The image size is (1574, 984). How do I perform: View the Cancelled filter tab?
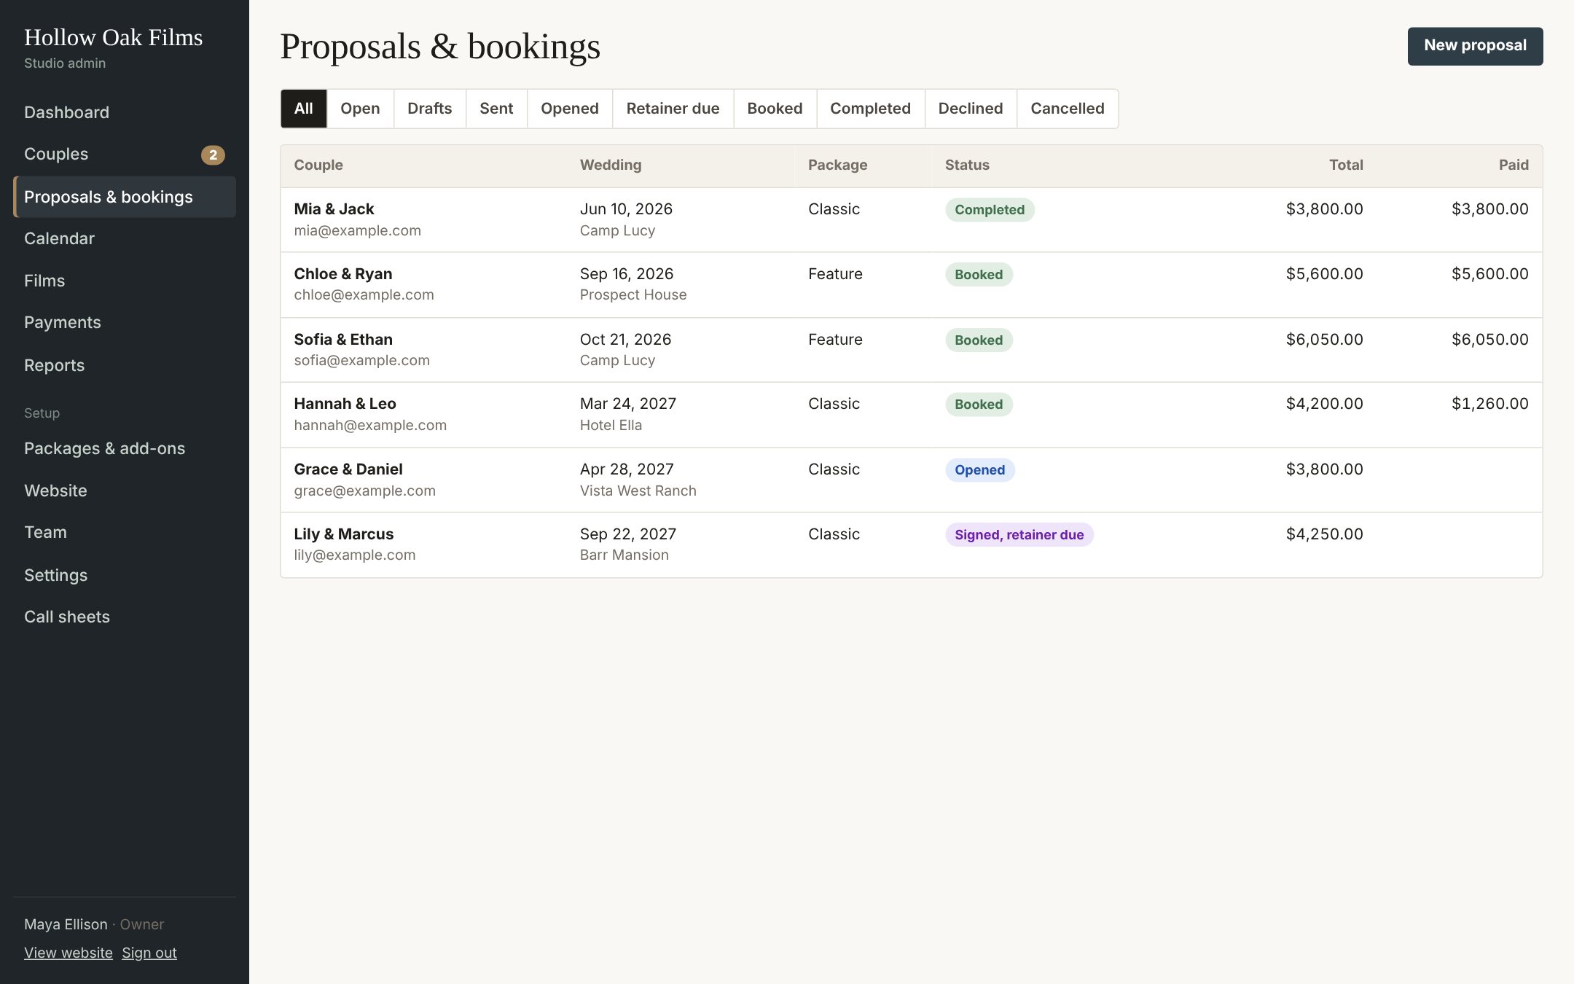pyautogui.click(x=1068, y=109)
